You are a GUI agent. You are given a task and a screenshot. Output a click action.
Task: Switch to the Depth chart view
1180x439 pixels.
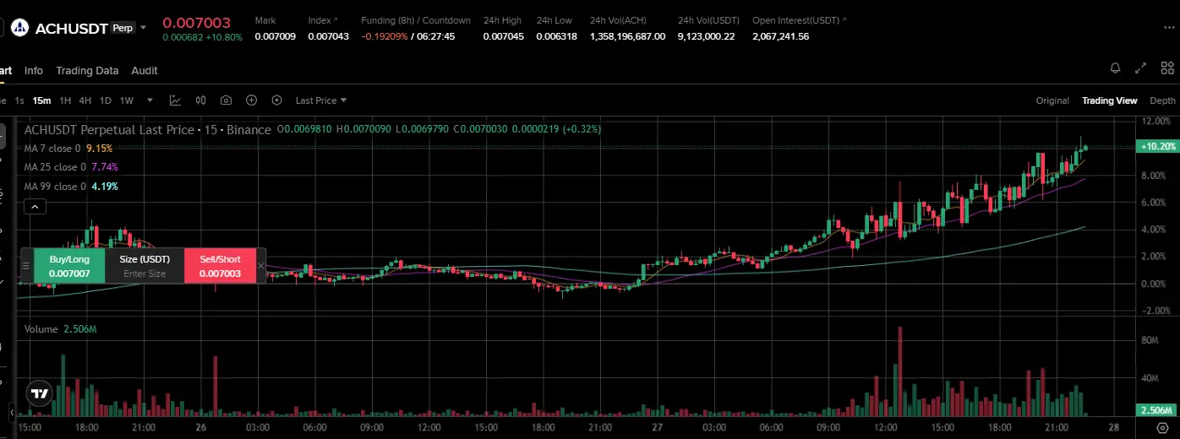(1162, 100)
